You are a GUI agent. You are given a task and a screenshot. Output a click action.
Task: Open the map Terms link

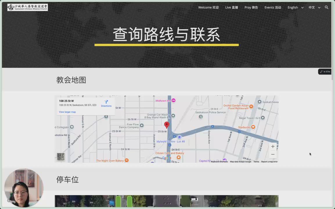pyautogui.click(x=256, y=162)
